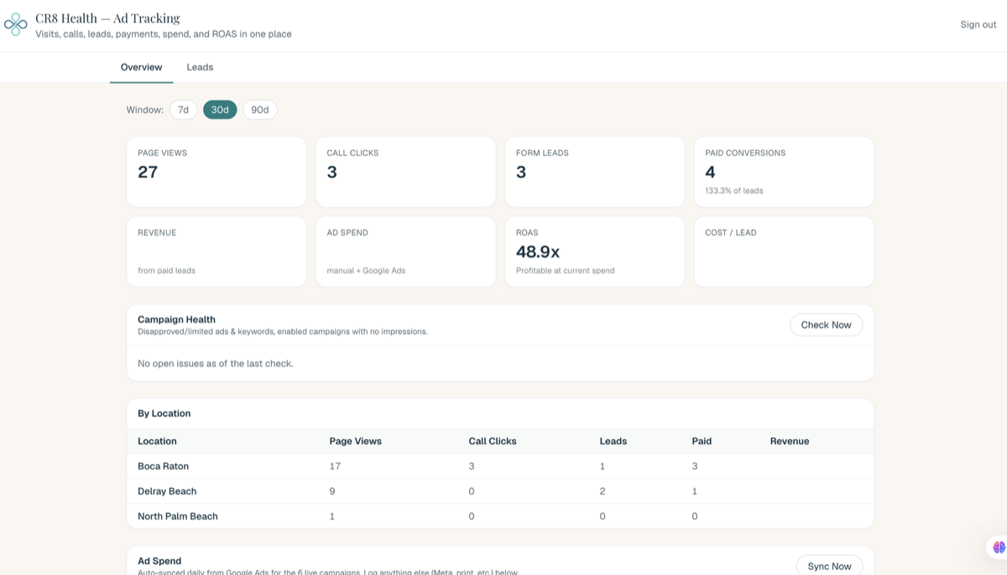
Task: Click the ROAS 48.9x card
Action: tap(595, 251)
